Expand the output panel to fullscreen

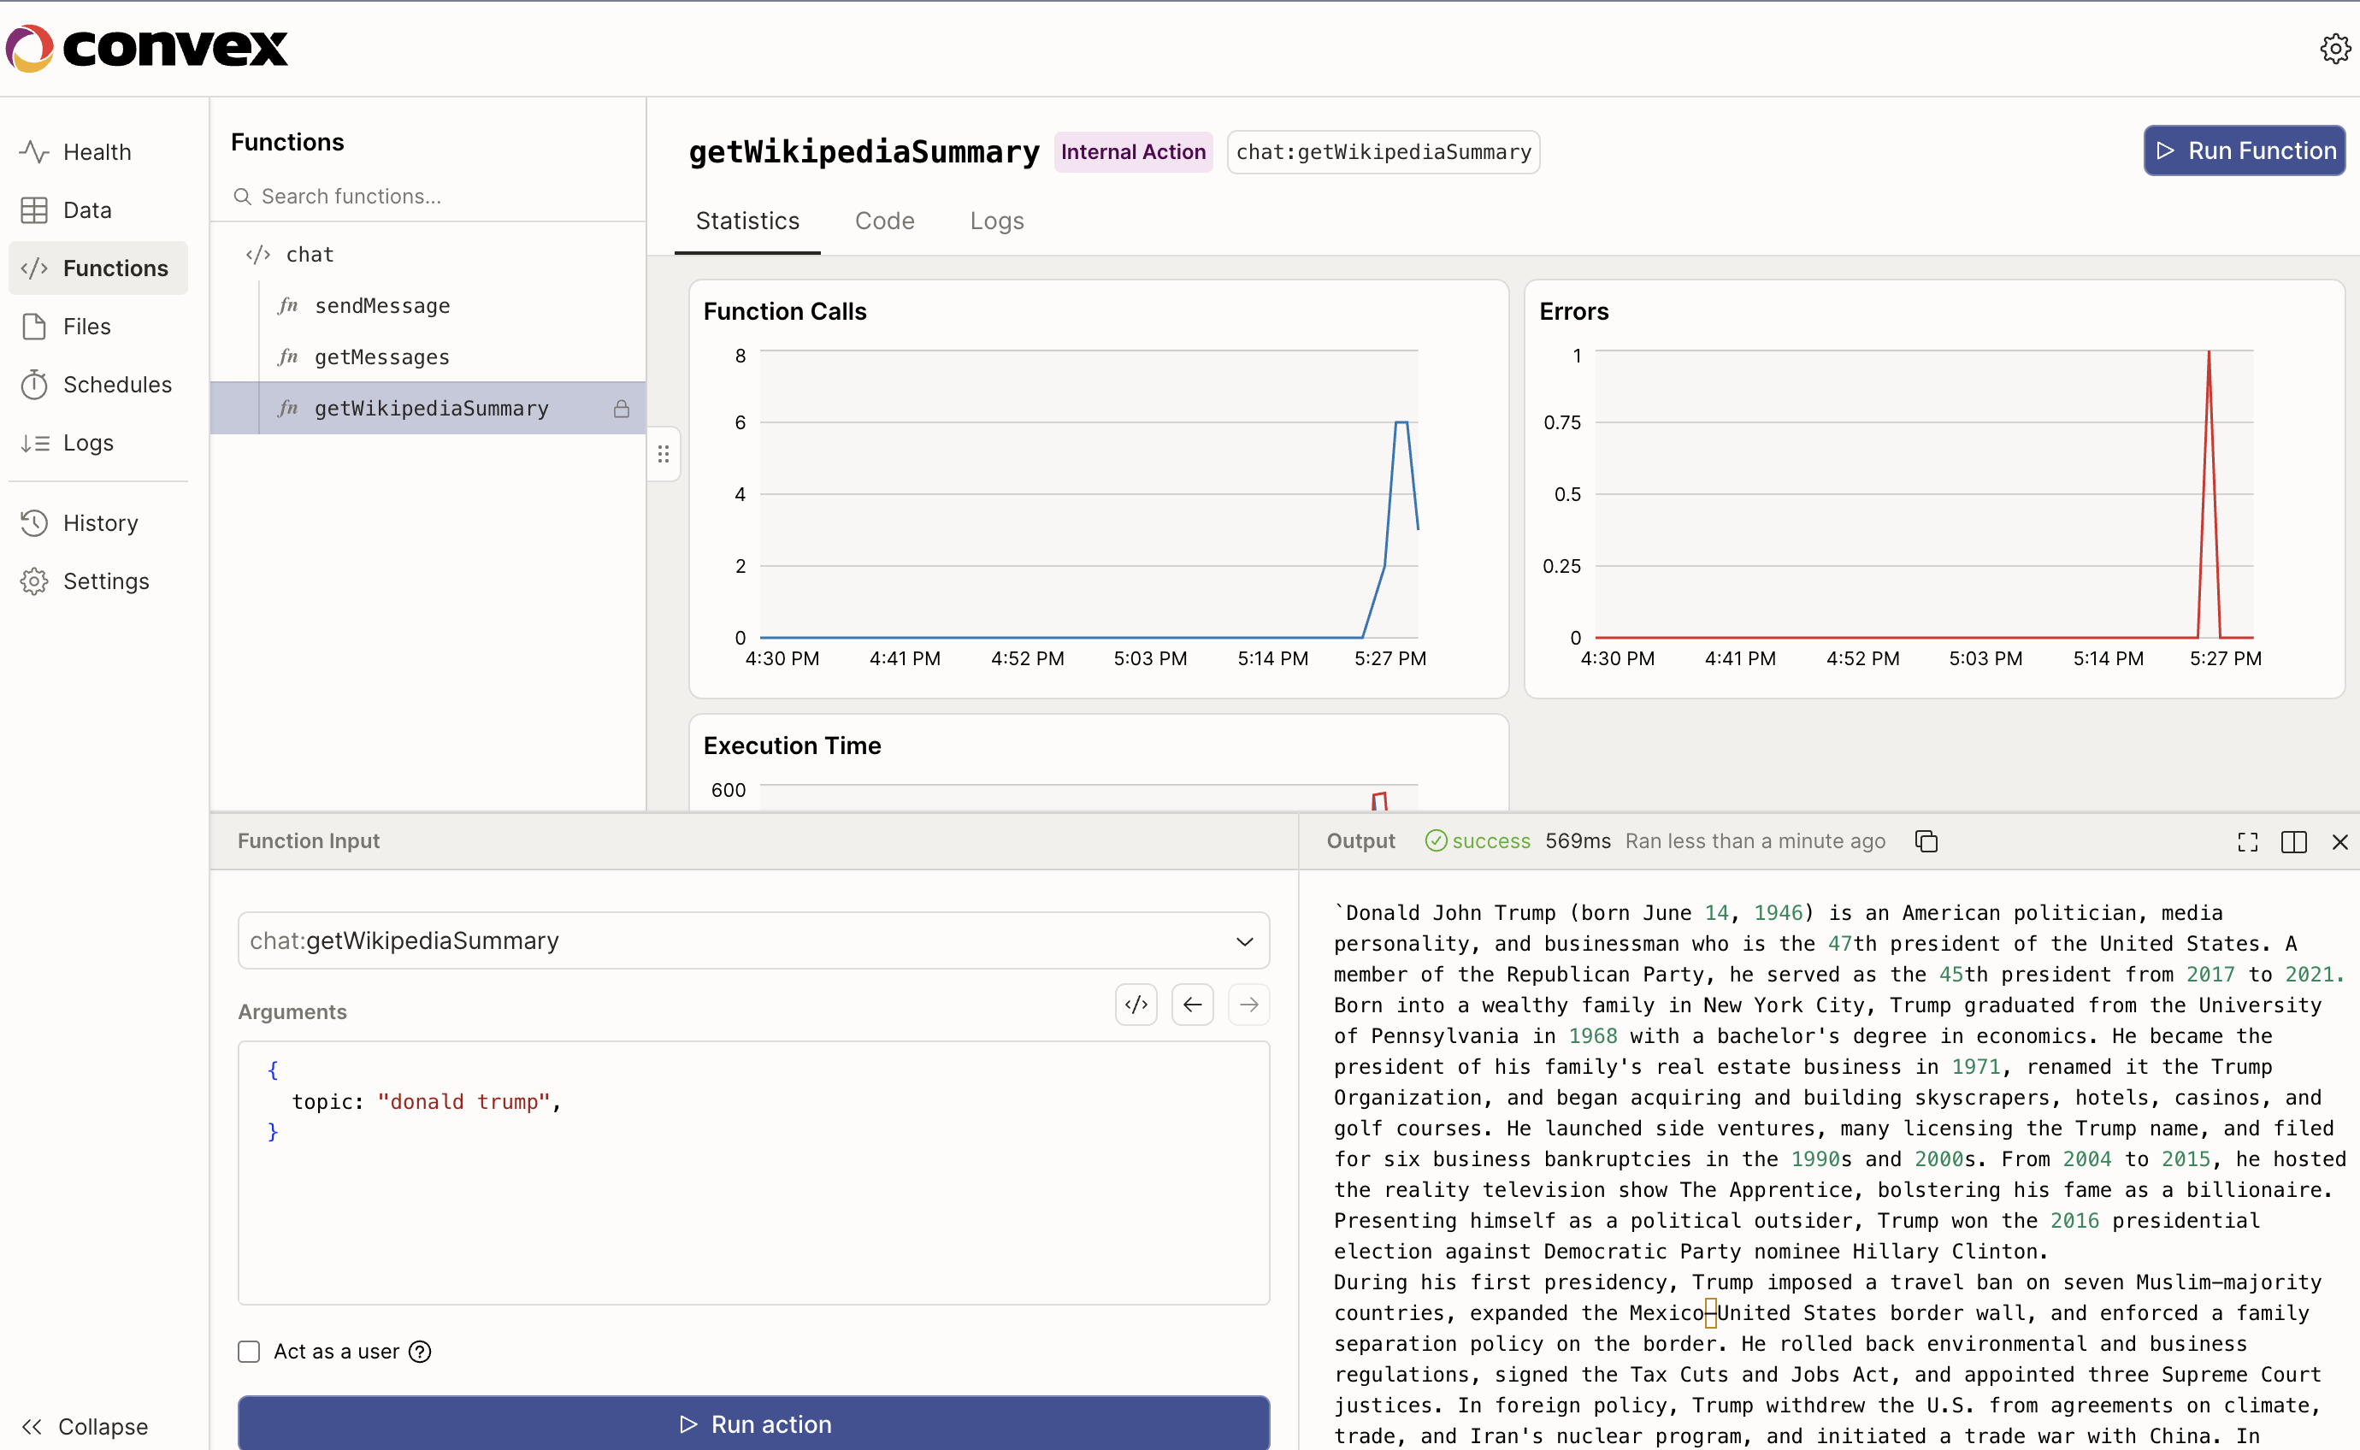tap(2248, 842)
